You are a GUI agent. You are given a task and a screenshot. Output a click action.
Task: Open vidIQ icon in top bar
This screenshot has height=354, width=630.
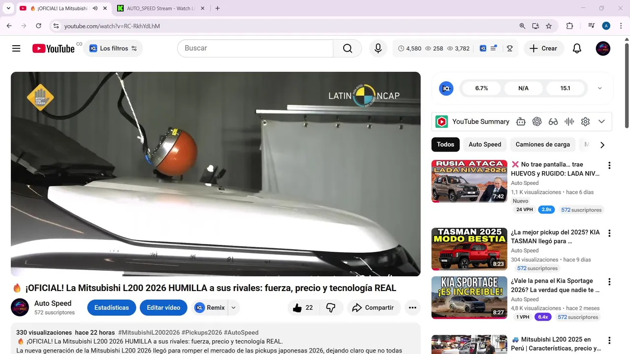(483, 48)
